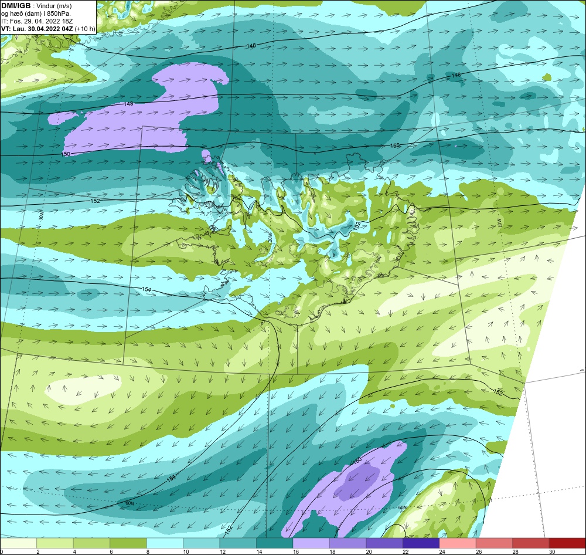The image size is (586, 555).
Task: Select the 8–10 m/s light cyan legend swatch
Action: click(x=165, y=543)
